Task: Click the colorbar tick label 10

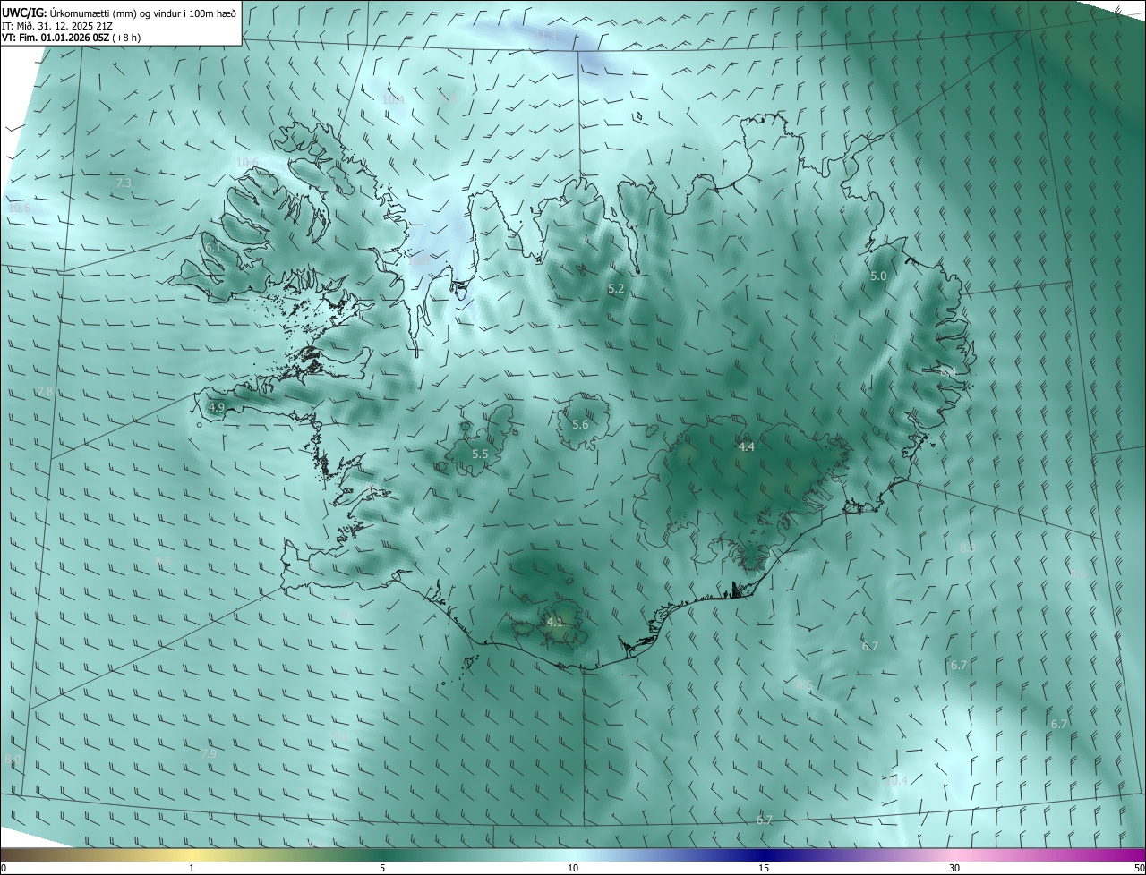Action: pyautogui.click(x=573, y=868)
